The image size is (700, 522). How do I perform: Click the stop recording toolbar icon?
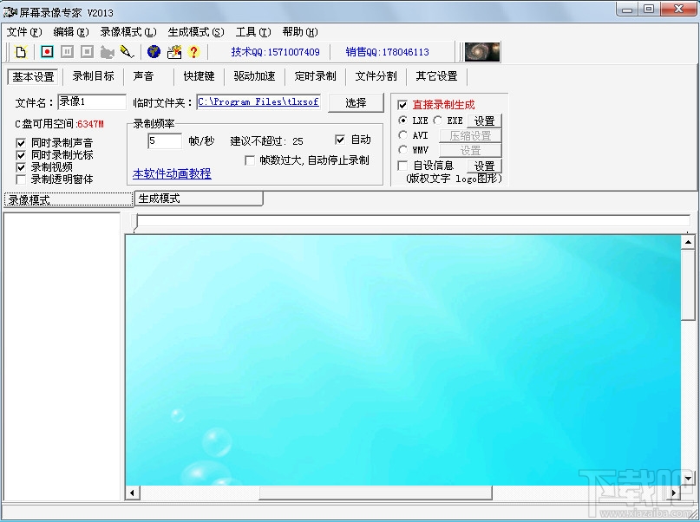click(x=87, y=52)
